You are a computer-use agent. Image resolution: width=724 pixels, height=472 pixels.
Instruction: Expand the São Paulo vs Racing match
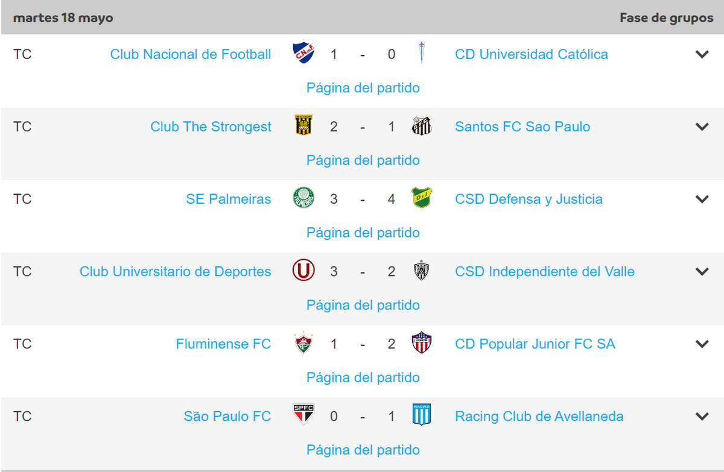[x=702, y=416]
